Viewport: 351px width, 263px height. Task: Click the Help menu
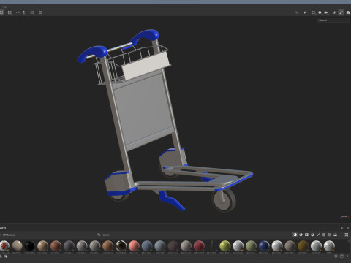click(4, 7)
